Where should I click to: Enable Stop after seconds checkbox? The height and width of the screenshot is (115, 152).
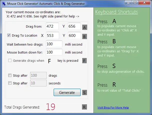tap(10, 83)
